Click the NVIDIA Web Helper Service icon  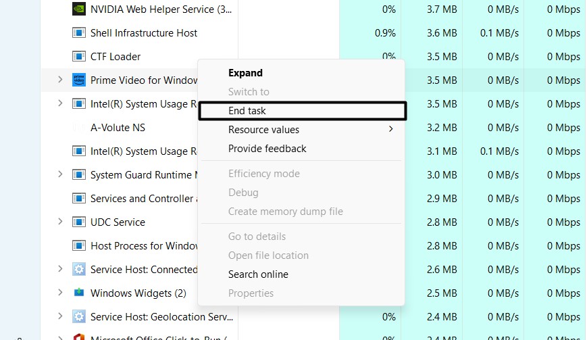pos(79,9)
